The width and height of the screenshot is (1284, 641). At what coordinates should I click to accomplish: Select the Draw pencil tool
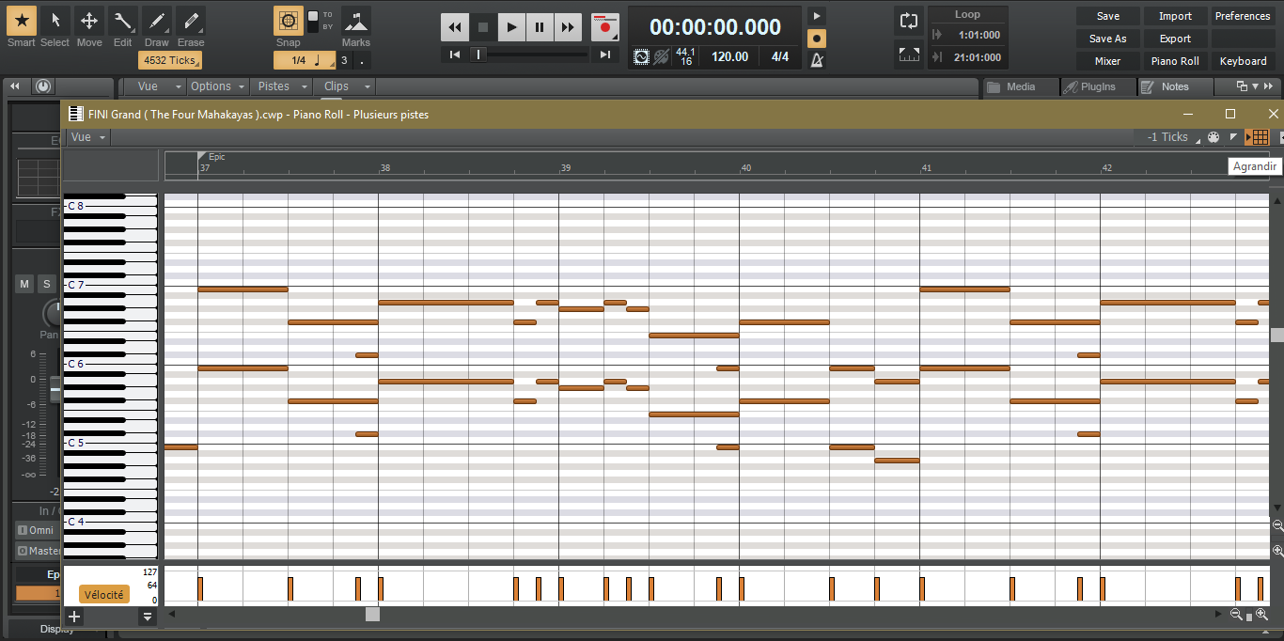(157, 21)
